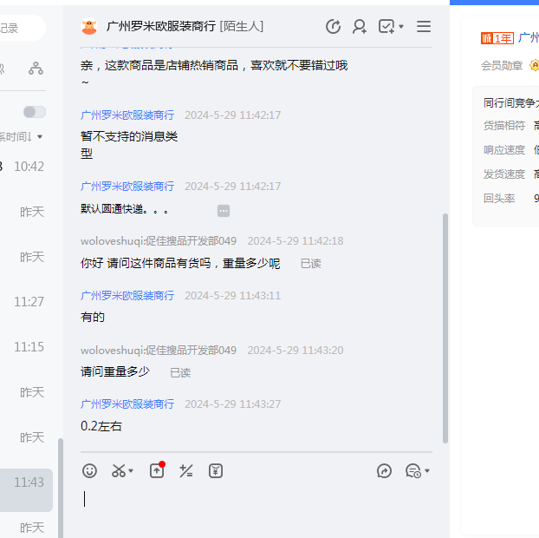Click sender name link above '0.2左右' message
This screenshot has height=538, width=539.
pyautogui.click(x=127, y=404)
